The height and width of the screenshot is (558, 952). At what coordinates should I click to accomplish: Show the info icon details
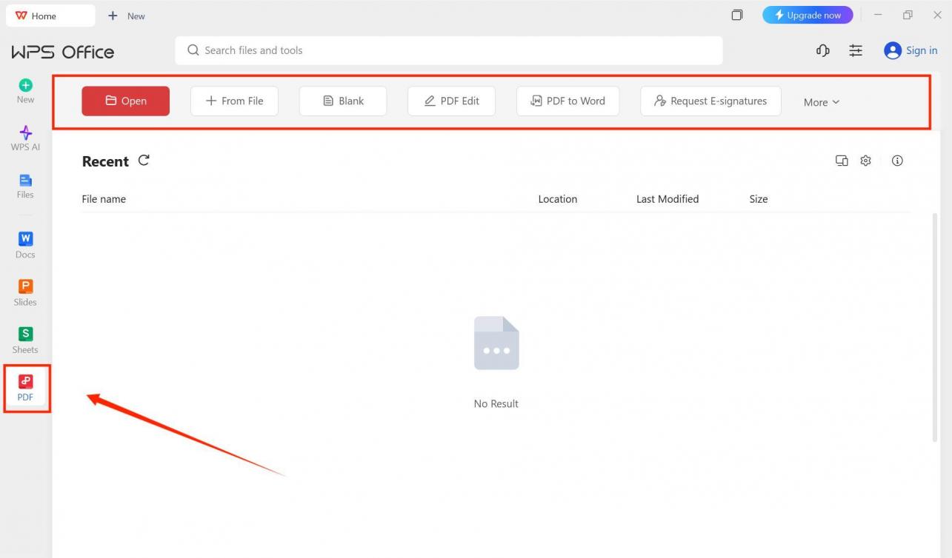(x=897, y=161)
